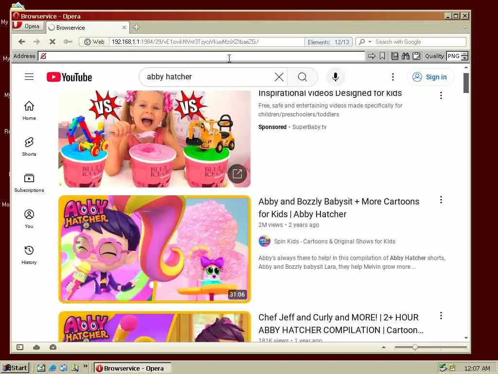Click title Chef Jeff and Curly and MORE!
Image resolution: width=498 pixels, height=374 pixels.
click(341, 323)
